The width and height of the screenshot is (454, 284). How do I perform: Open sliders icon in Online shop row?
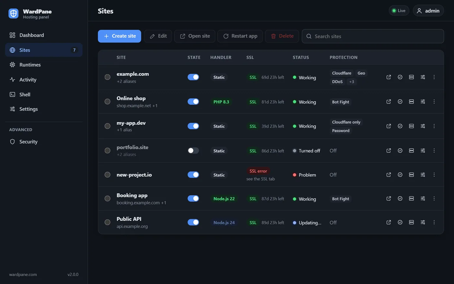tap(423, 102)
